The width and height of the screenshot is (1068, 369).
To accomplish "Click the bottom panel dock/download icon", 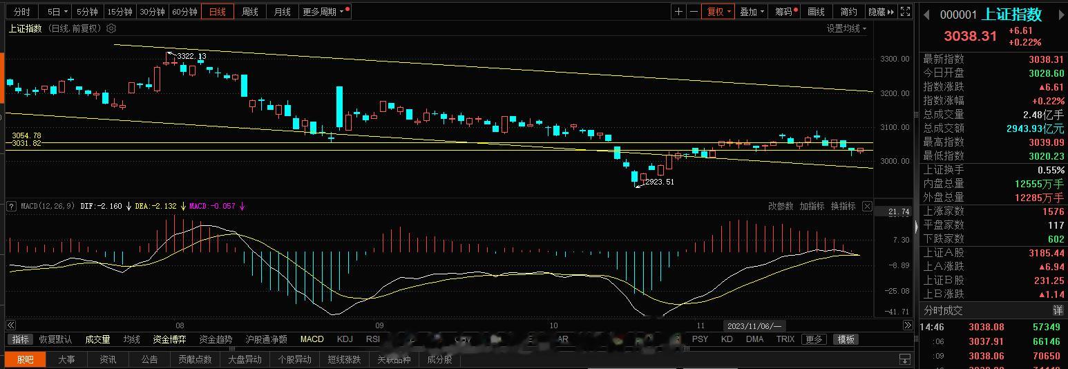I will pyautogui.click(x=905, y=359).
